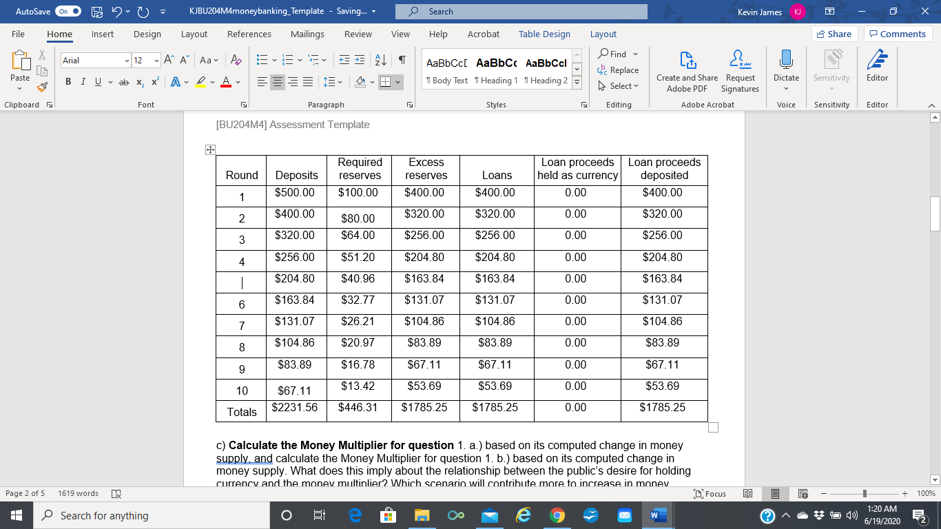Click Replace in Editing group
Image resolution: width=941 pixels, height=529 pixels.
click(619, 70)
